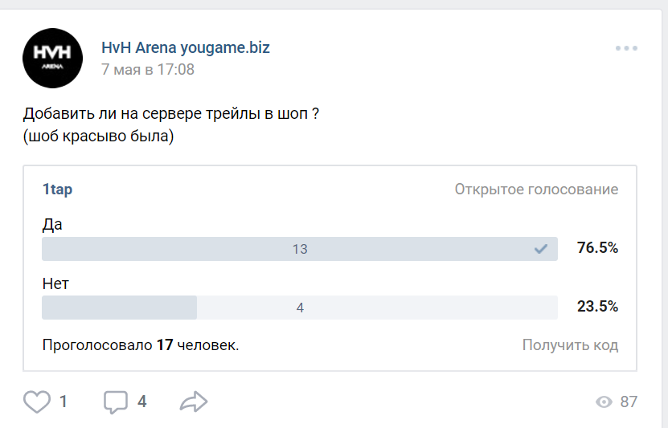668x428 pixels.
Task: Click the 23.5% result for Нет
Action: 597,306
